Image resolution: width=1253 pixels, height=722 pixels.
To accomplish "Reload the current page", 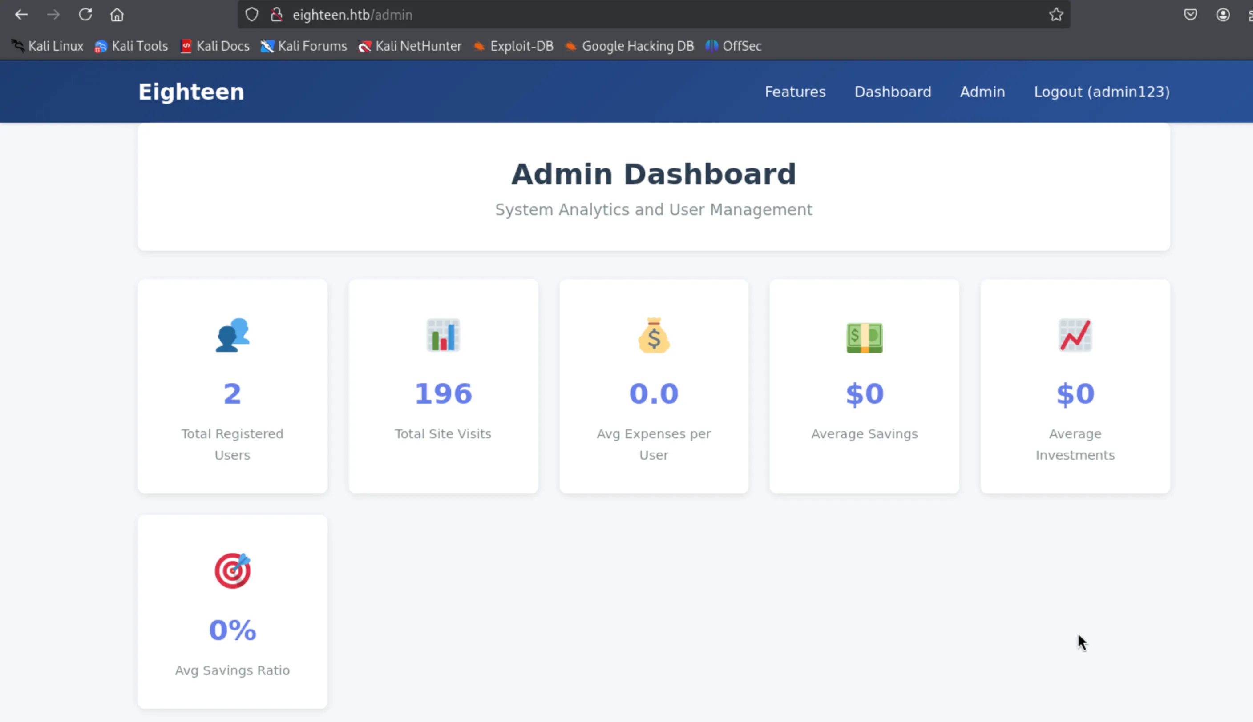I will point(85,15).
